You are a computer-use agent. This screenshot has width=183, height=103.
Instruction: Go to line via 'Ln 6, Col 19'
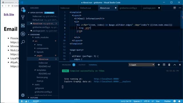(x=126, y=101)
